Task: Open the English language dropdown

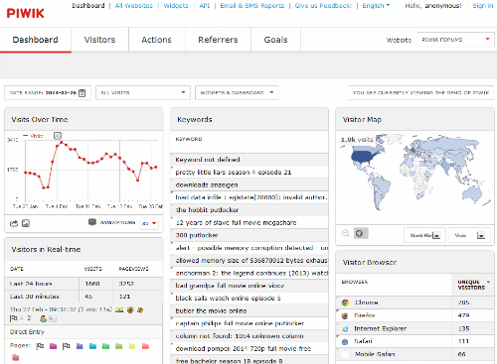Action: [x=376, y=6]
